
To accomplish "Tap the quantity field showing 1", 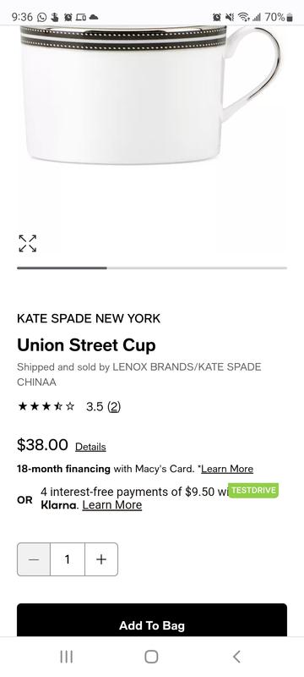I will [x=68, y=559].
